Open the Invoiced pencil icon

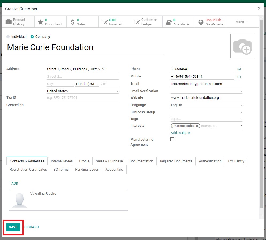point(104,22)
